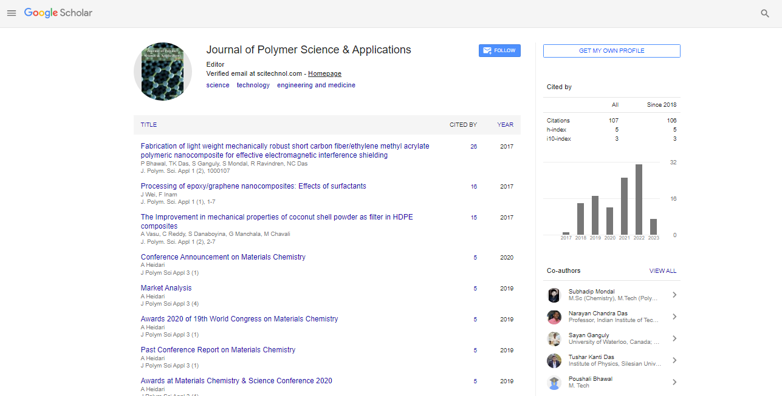
Task: Open Awards 2020 of 19th World Congress article
Action: (239, 319)
